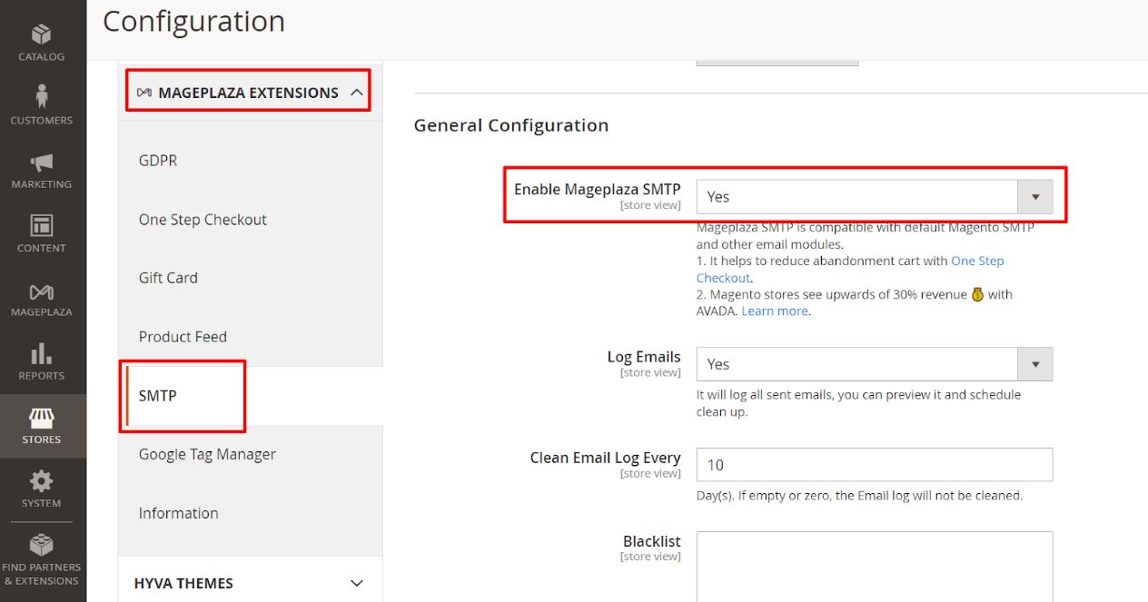Open the Log Emails dropdown
Viewport: 1148px width, 602px height.
pos(875,364)
